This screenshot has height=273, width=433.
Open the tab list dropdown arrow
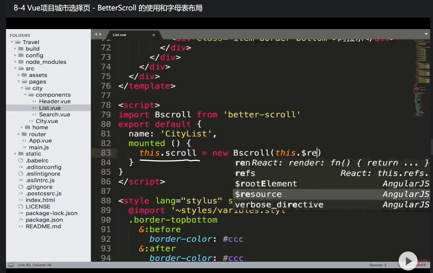(426, 34)
